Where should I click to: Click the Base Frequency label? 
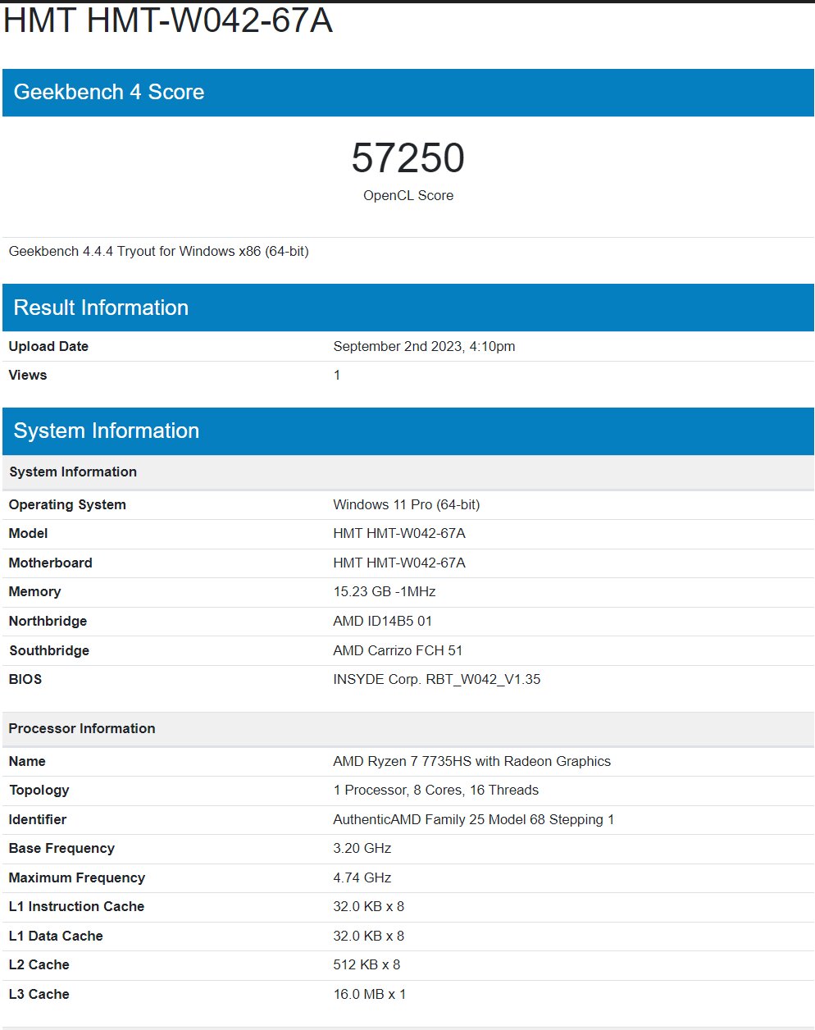[61, 848]
